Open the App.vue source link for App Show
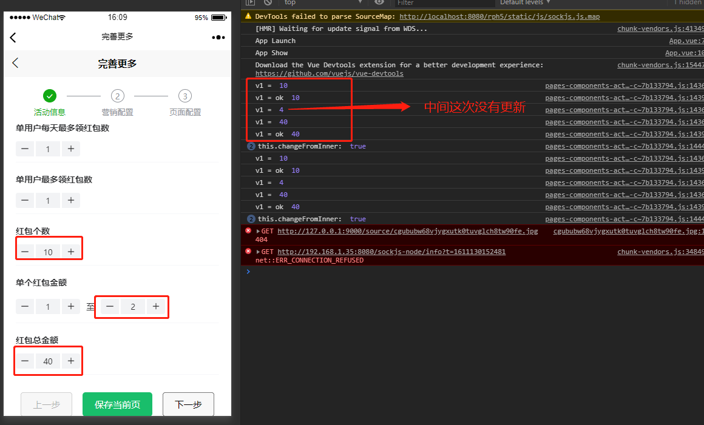 [x=685, y=53]
